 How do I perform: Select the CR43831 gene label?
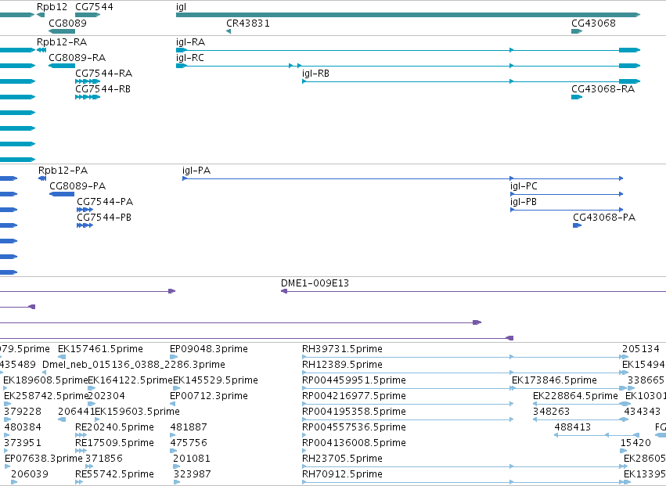tap(248, 23)
